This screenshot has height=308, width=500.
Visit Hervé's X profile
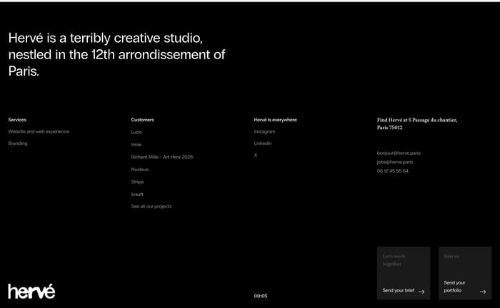256,155
